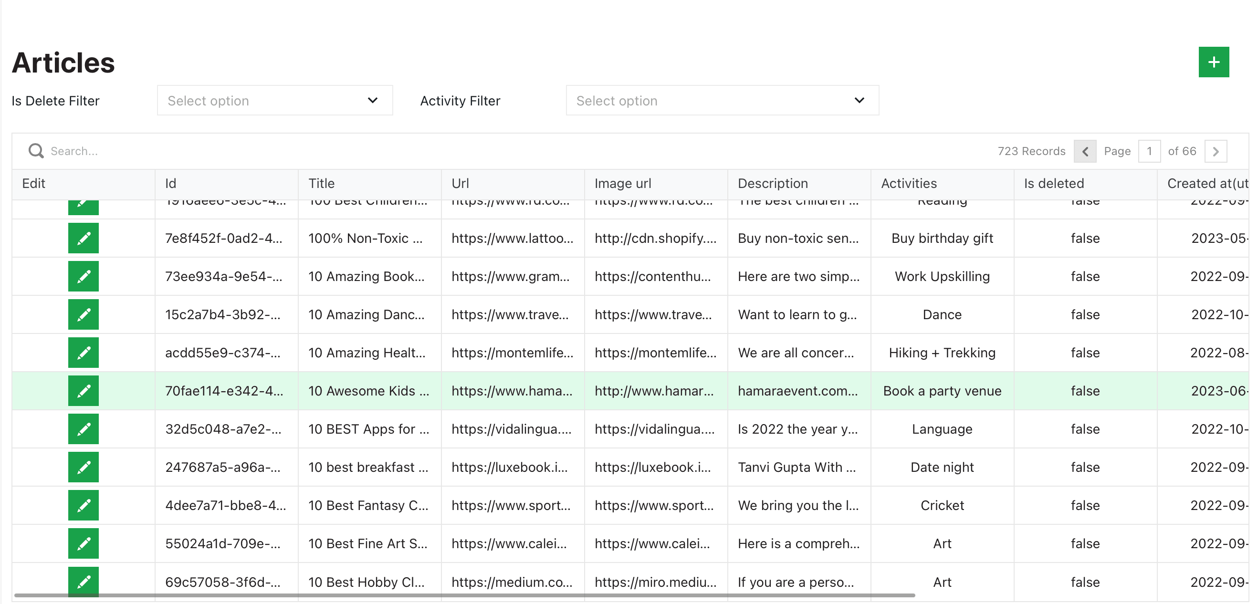Click the search magnifier icon
Screen dimensions: 1258x604
click(36, 150)
